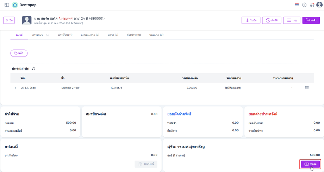
Task: Open the เมนู hamburger button
Action: point(292,20)
